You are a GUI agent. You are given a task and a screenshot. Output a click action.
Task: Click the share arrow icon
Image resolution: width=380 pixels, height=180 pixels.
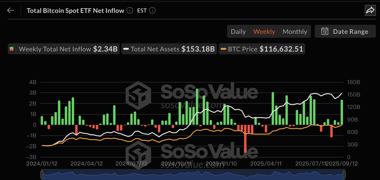click(370, 10)
